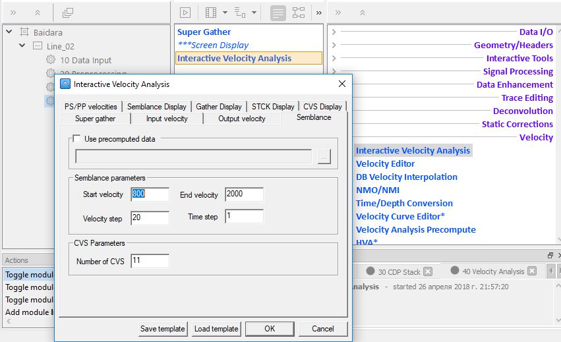Select 10 Data Input flow in tree
The image size is (561, 342).
[86, 60]
